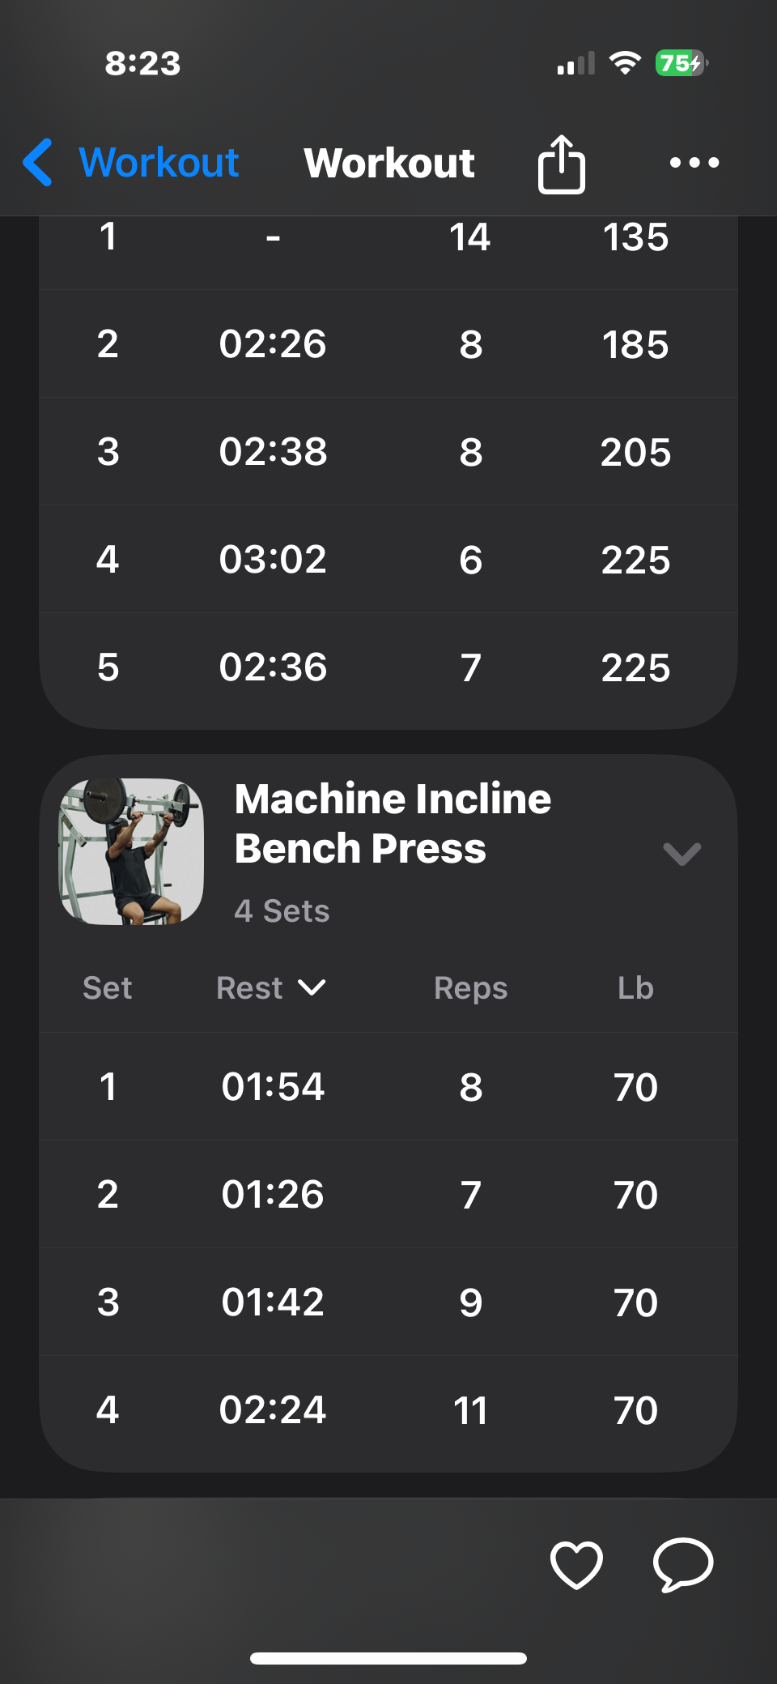Open comments with the speech bubble icon
Screen dimensions: 777x1684
pyautogui.click(x=683, y=1564)
